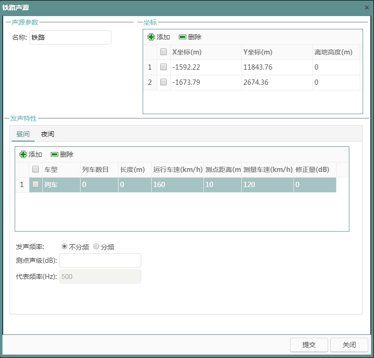Click the 删除 label in the coordinates toolbar

[195, 37]
